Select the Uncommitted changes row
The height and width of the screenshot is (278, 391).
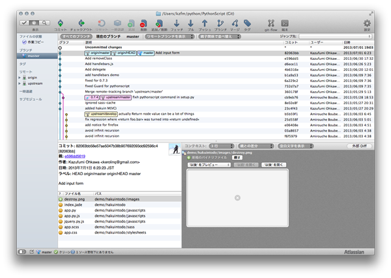click(x=216, y=48)
